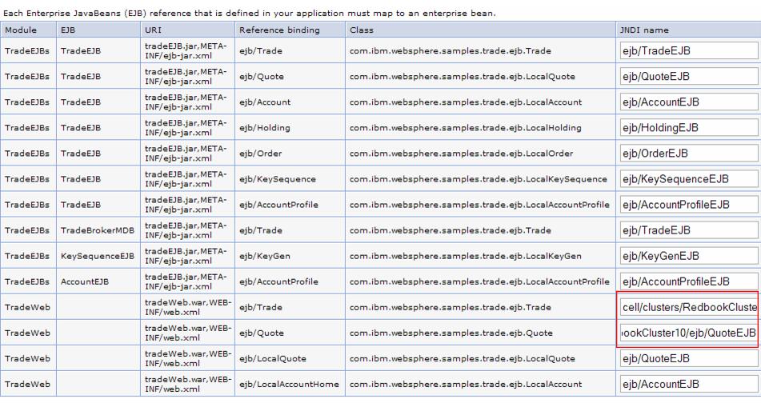Screen dimensions: 761x403
Task: Select class com.ibm.websphere.samples.trade.ejb.LocalHolding
Action: click(x=466, y=128)
